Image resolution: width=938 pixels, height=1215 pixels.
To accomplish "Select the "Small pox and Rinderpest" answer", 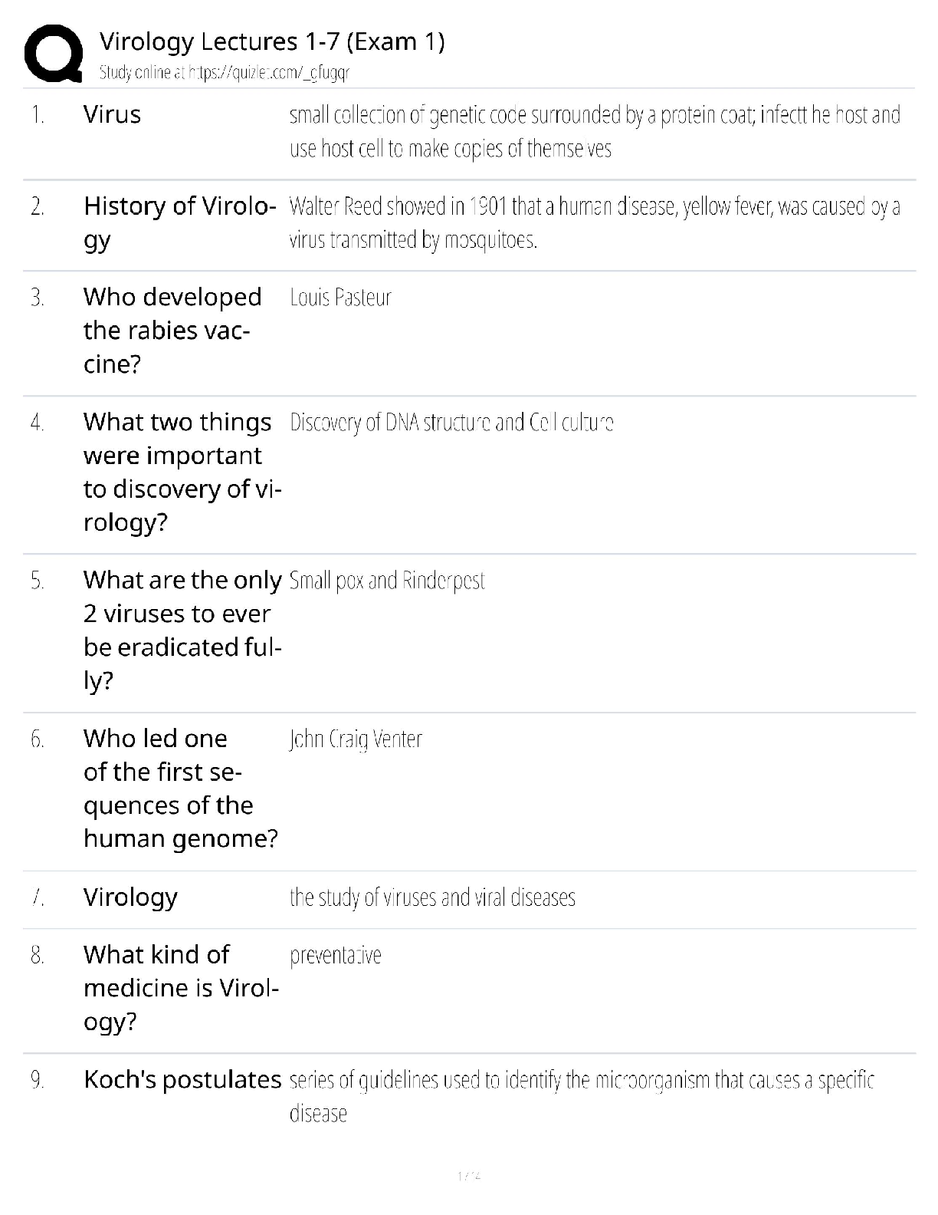I will click(x=387, y=581).
